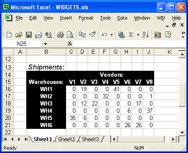Image resolution: width=188 pixels, height=153 pixels.
Task: Open the AutoSum functions dropdown arrow
Action: 138,35
